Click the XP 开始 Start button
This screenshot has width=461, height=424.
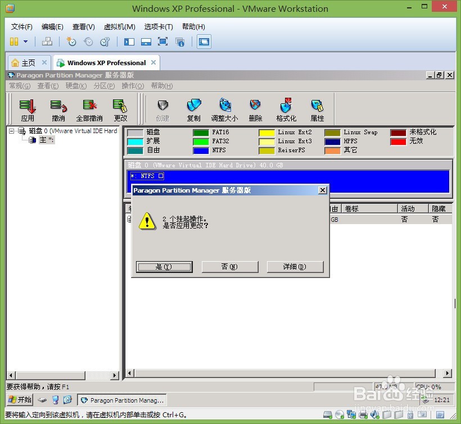[20, 400]
